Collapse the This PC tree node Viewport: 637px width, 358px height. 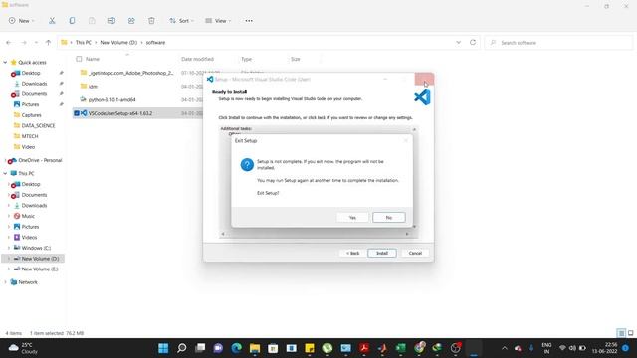(5, 173)
